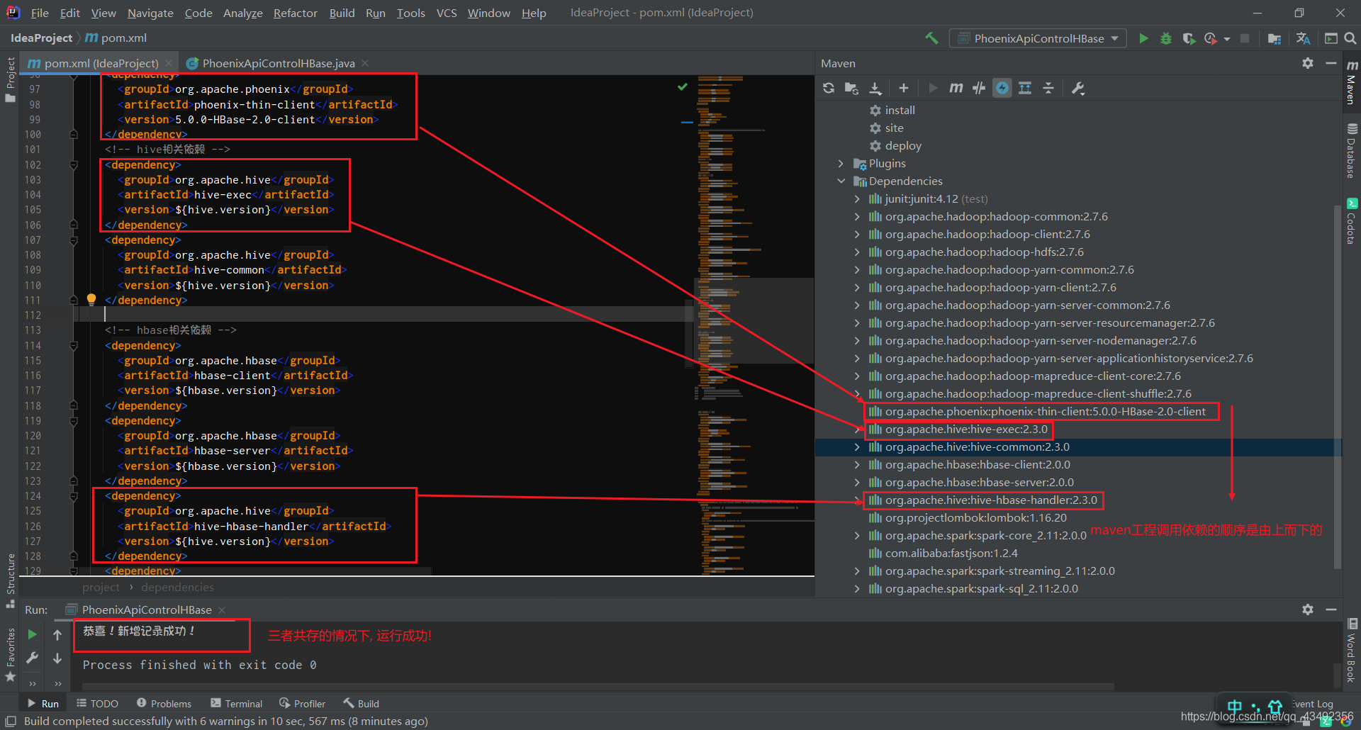
Task: Execute Maven Goal m icon
Action: [x=956, y=88]
